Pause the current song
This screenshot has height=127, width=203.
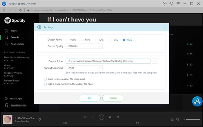[x=101, y=117]
